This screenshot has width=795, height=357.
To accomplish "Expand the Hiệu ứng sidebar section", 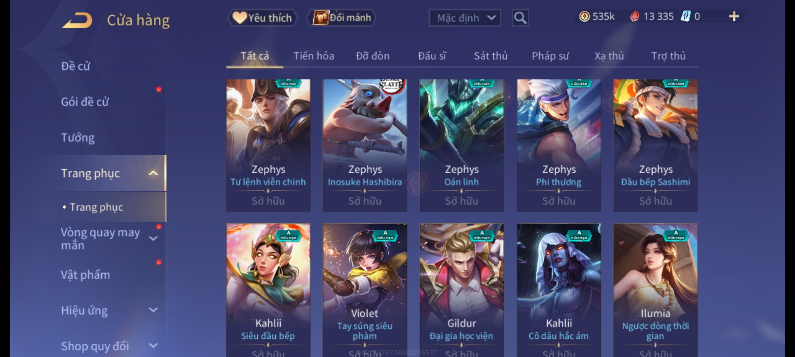I will tap(153, 310).
